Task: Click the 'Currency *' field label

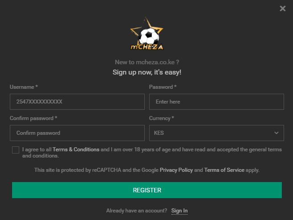Action: (x=161, y=118)
